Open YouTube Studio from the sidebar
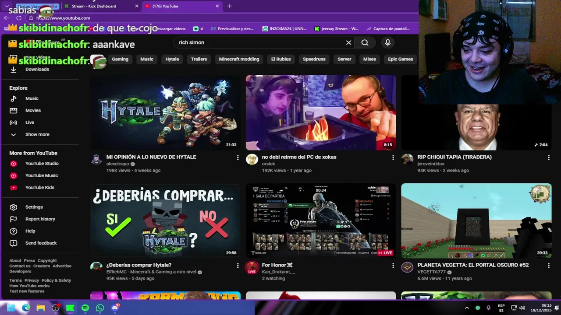561x315 pixels. (x=41, y=164)
